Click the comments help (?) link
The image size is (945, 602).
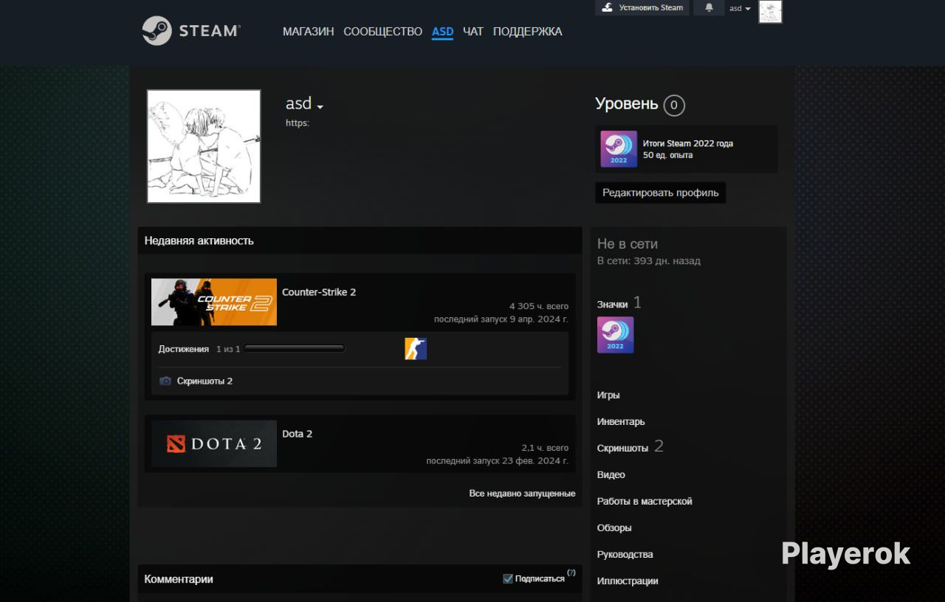(571, 572)
